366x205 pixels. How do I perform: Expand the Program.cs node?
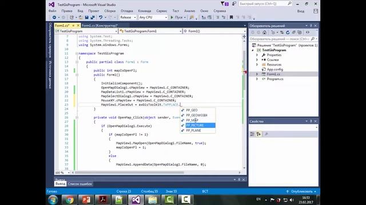(x=257, y=79)
